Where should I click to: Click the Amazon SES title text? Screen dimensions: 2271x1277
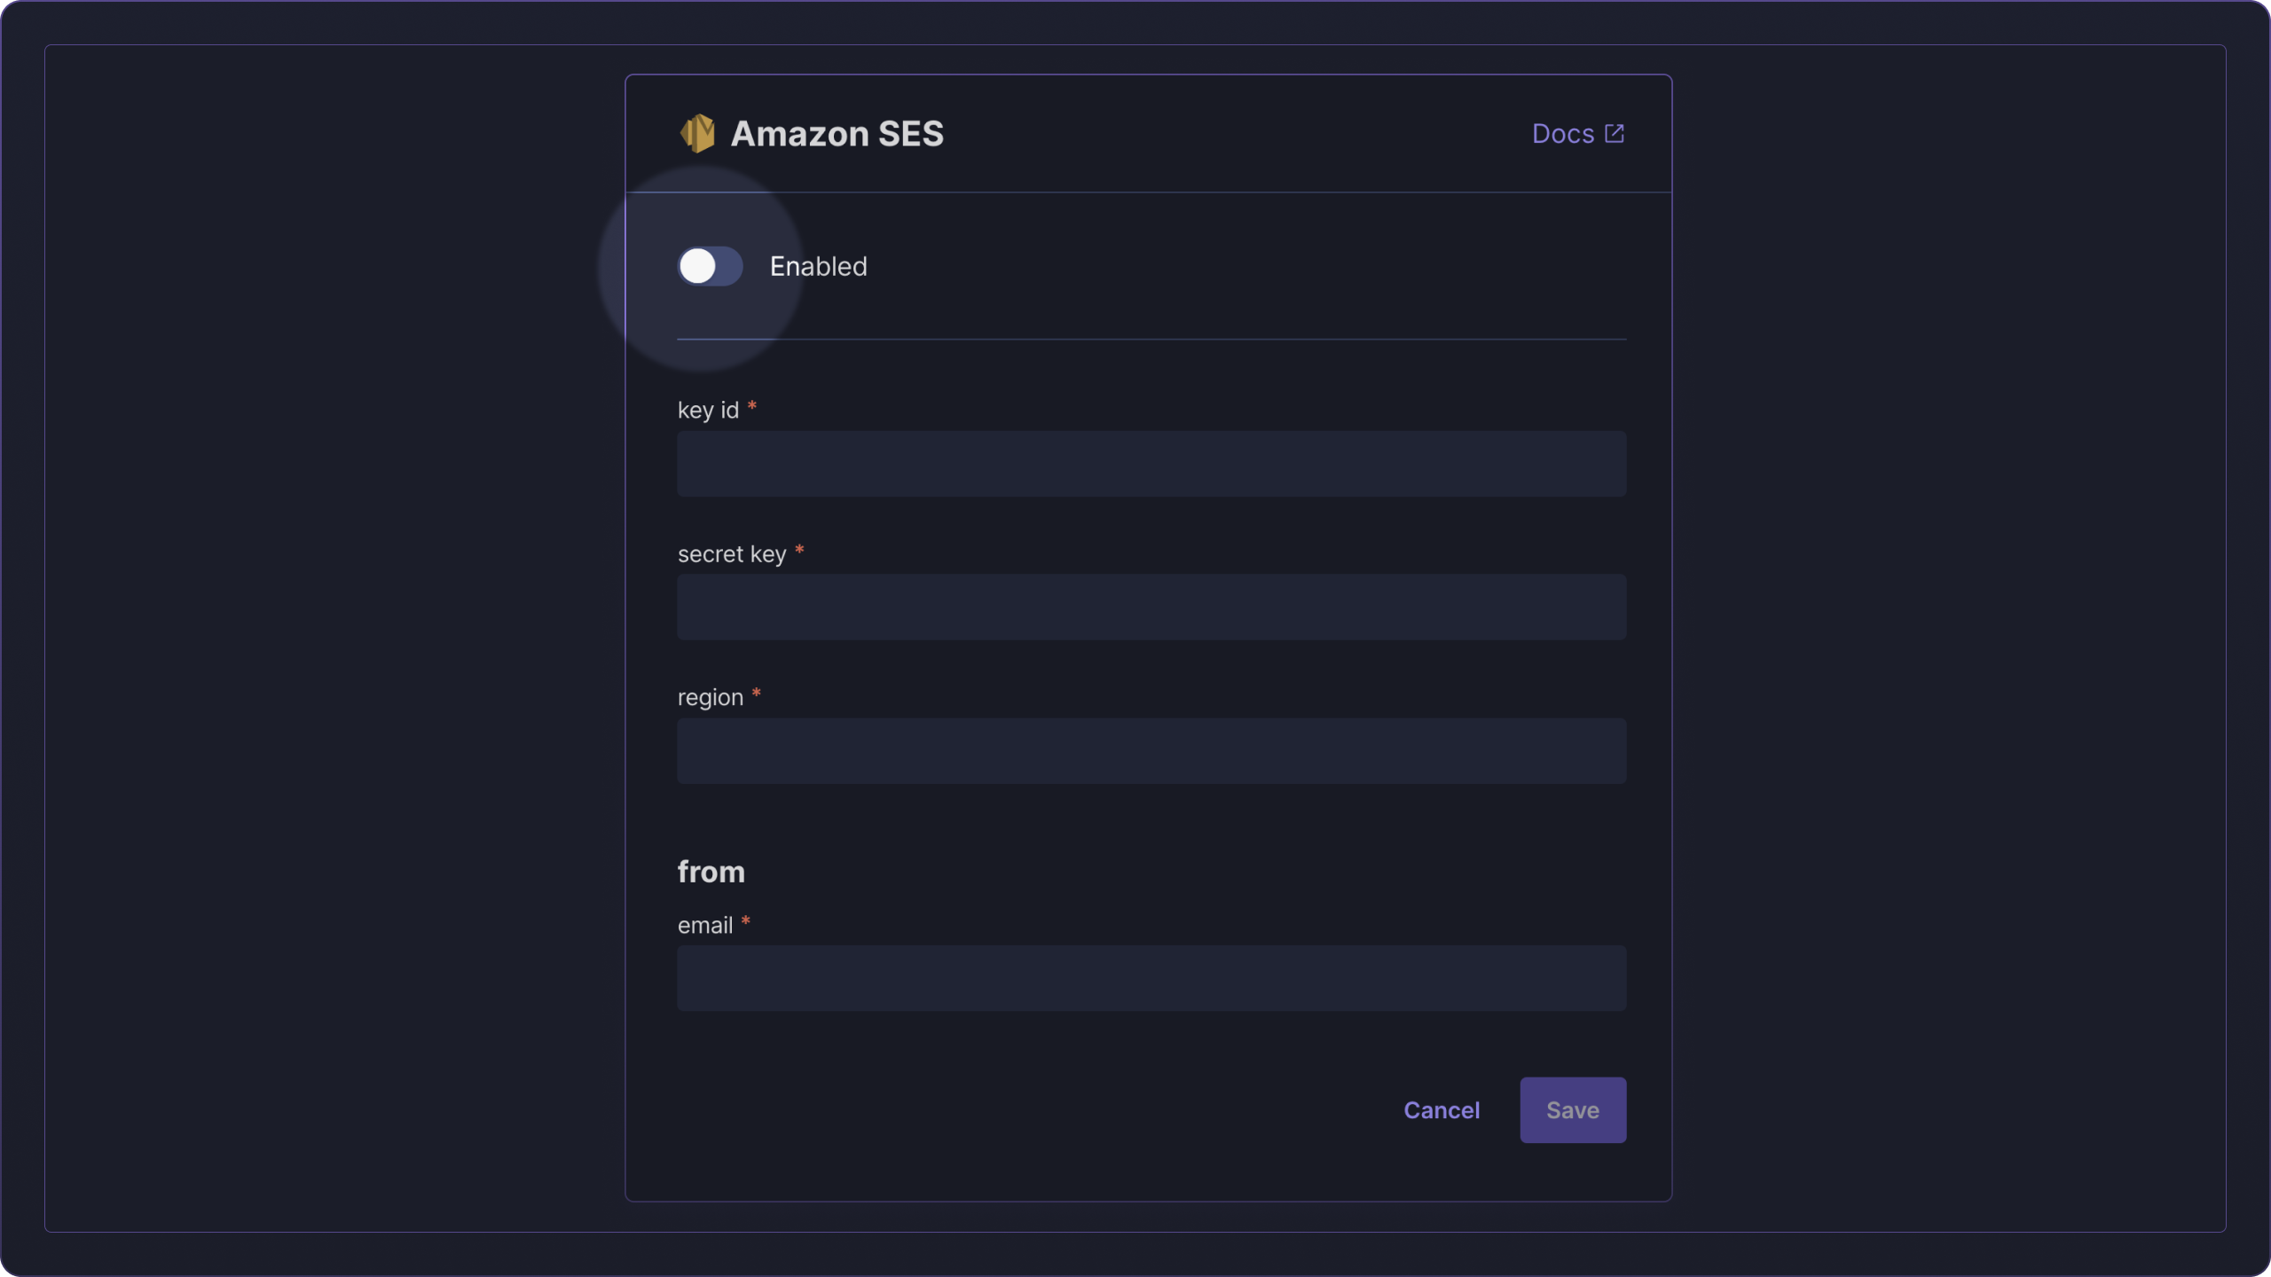837,133
